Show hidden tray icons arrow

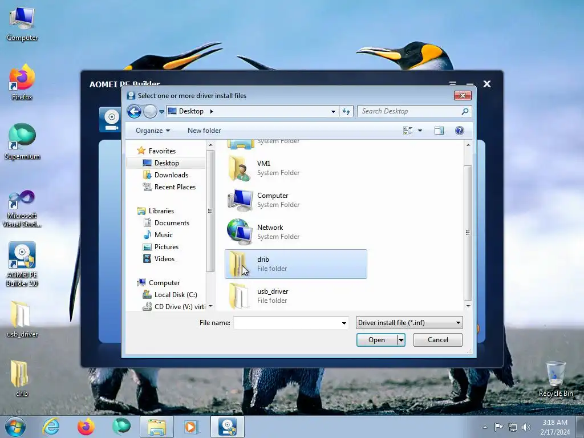point(485,427)
